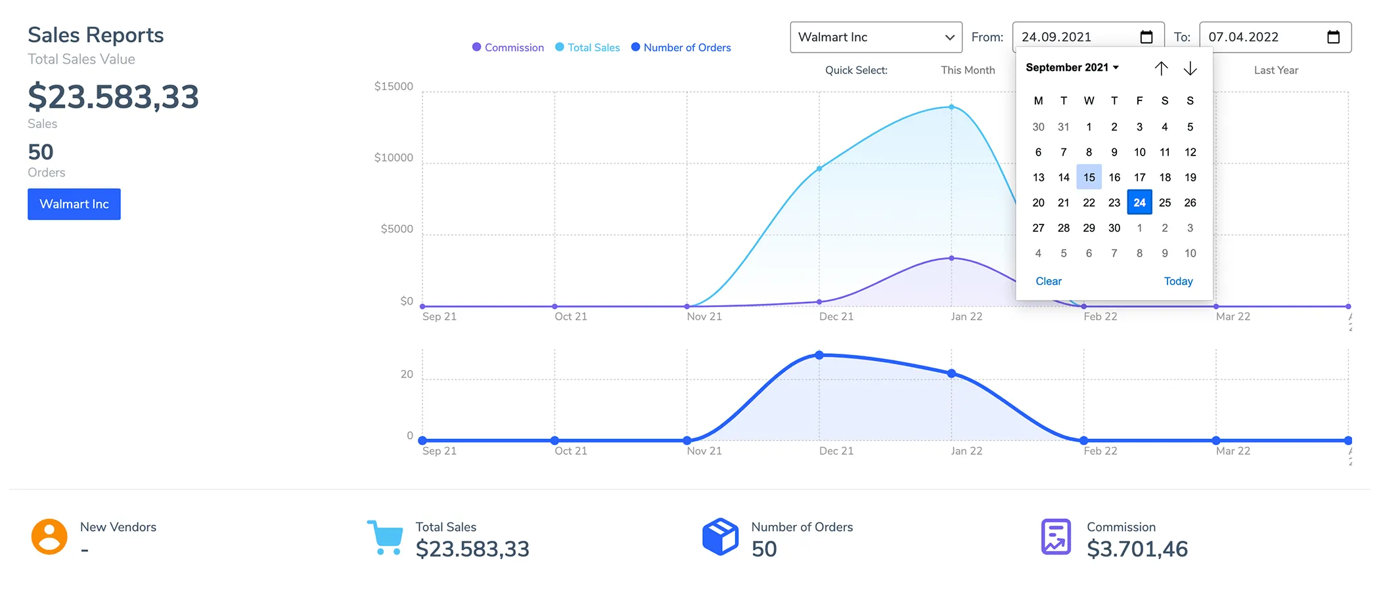Click the Number of Orders box icon

point(720,537)
